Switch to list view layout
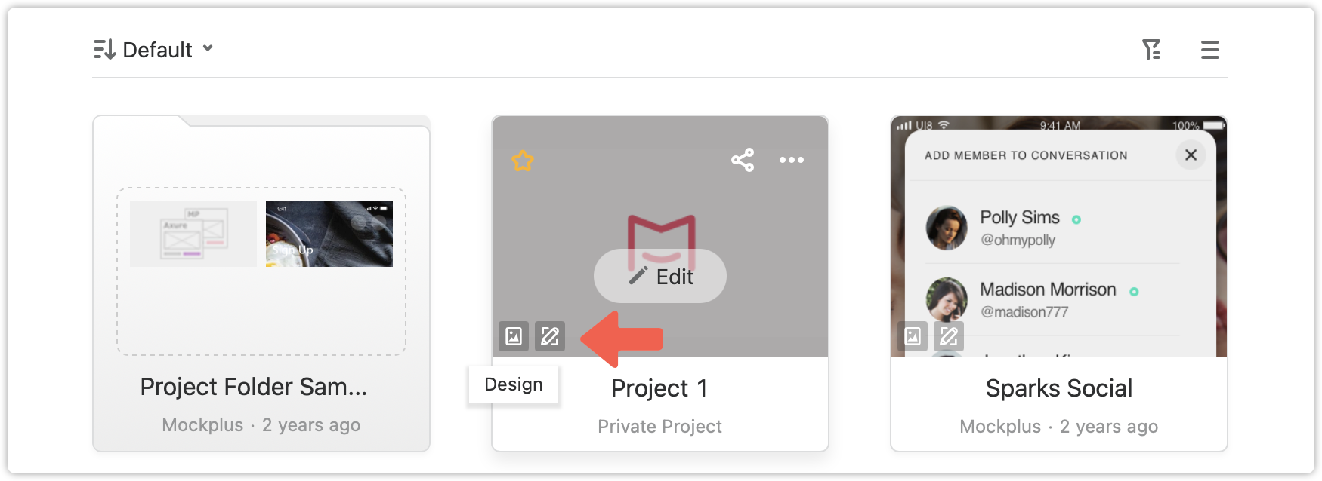Viewport: 1322px width, 481px height. [1210, 50]
